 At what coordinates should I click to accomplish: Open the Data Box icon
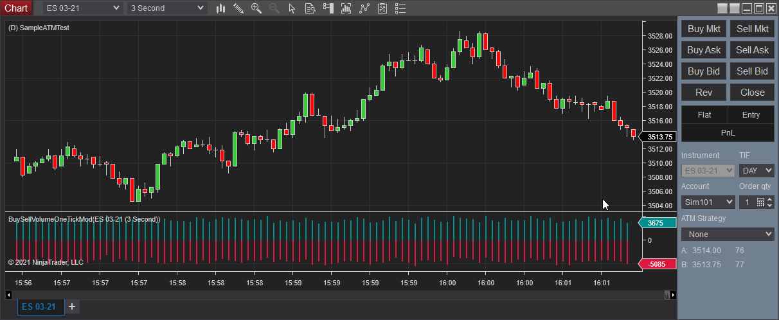click(310, 8)
